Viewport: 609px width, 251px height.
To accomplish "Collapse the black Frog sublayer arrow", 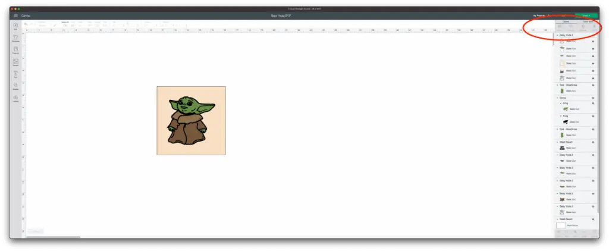I will tap(560, 116).
